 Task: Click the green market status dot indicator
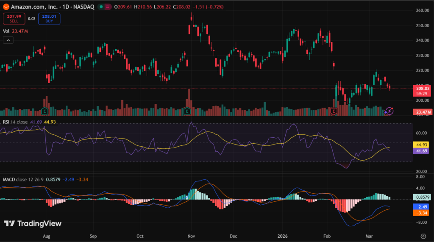click(101, 7)
